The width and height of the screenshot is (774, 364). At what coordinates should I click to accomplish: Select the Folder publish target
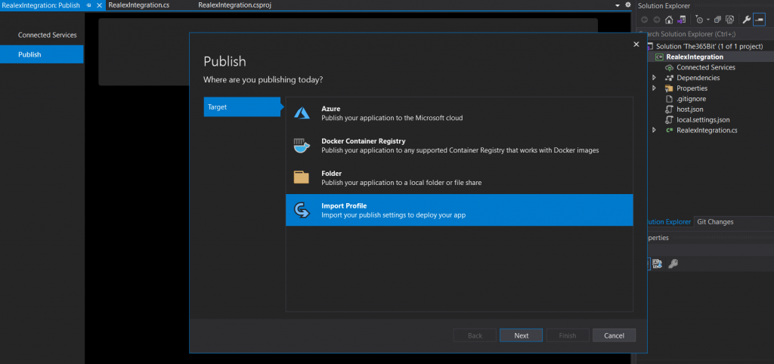pyautogui.click(x=459, y=178)
